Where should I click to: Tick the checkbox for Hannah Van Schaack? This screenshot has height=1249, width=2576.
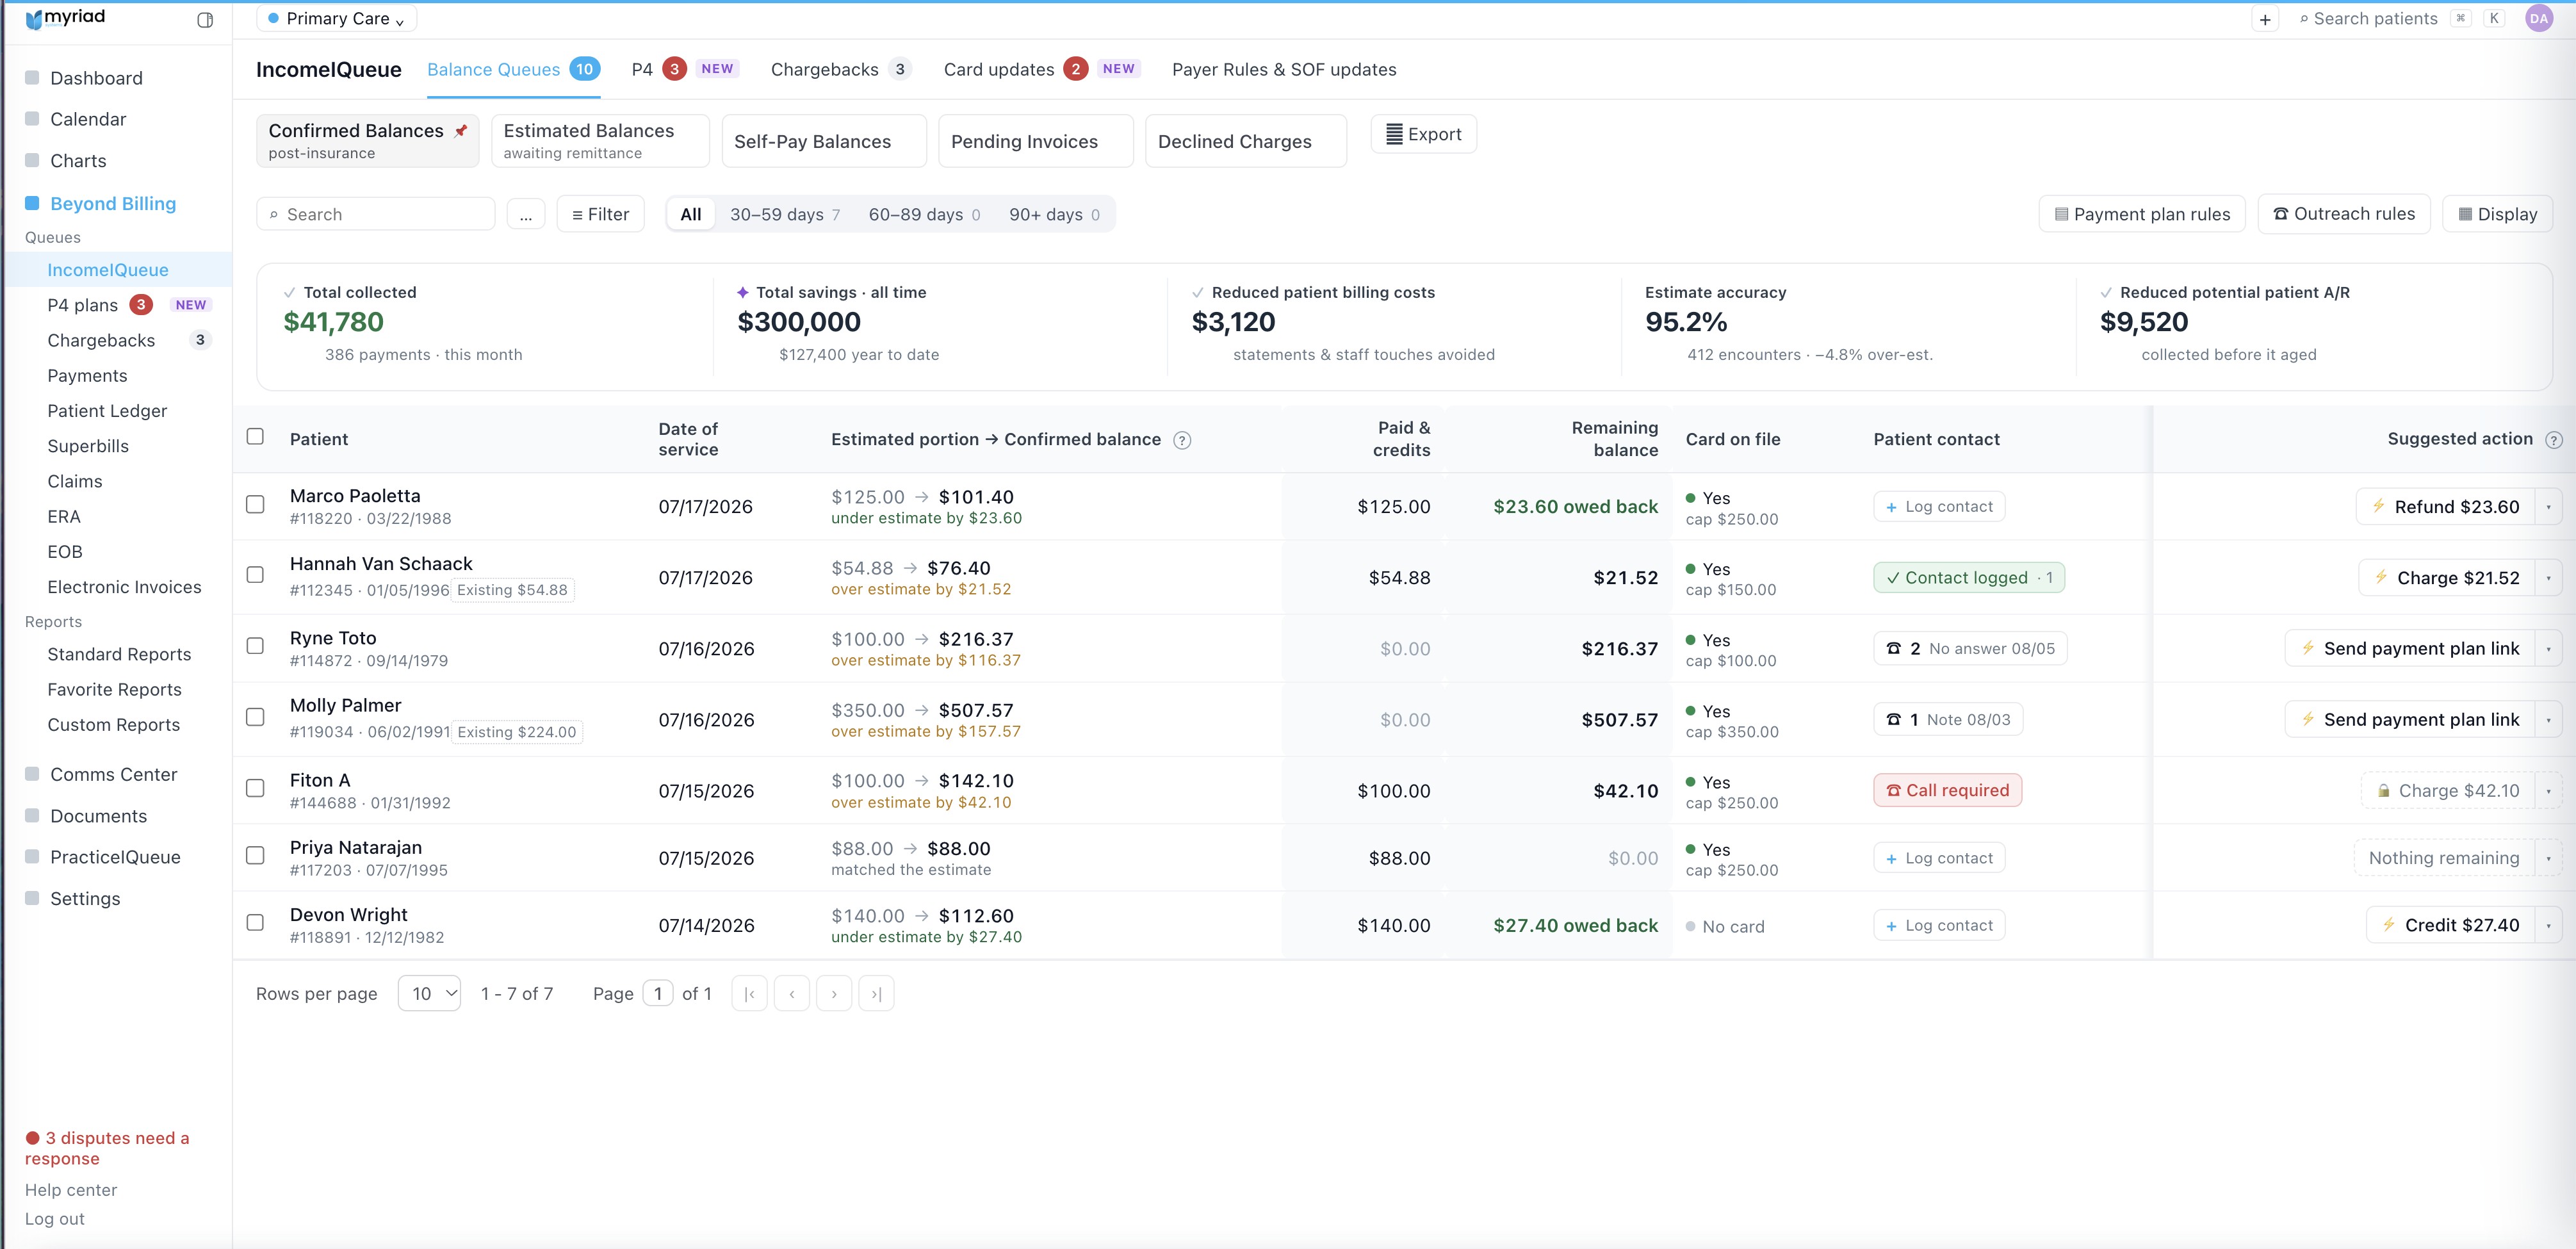[x=255, y=575]
